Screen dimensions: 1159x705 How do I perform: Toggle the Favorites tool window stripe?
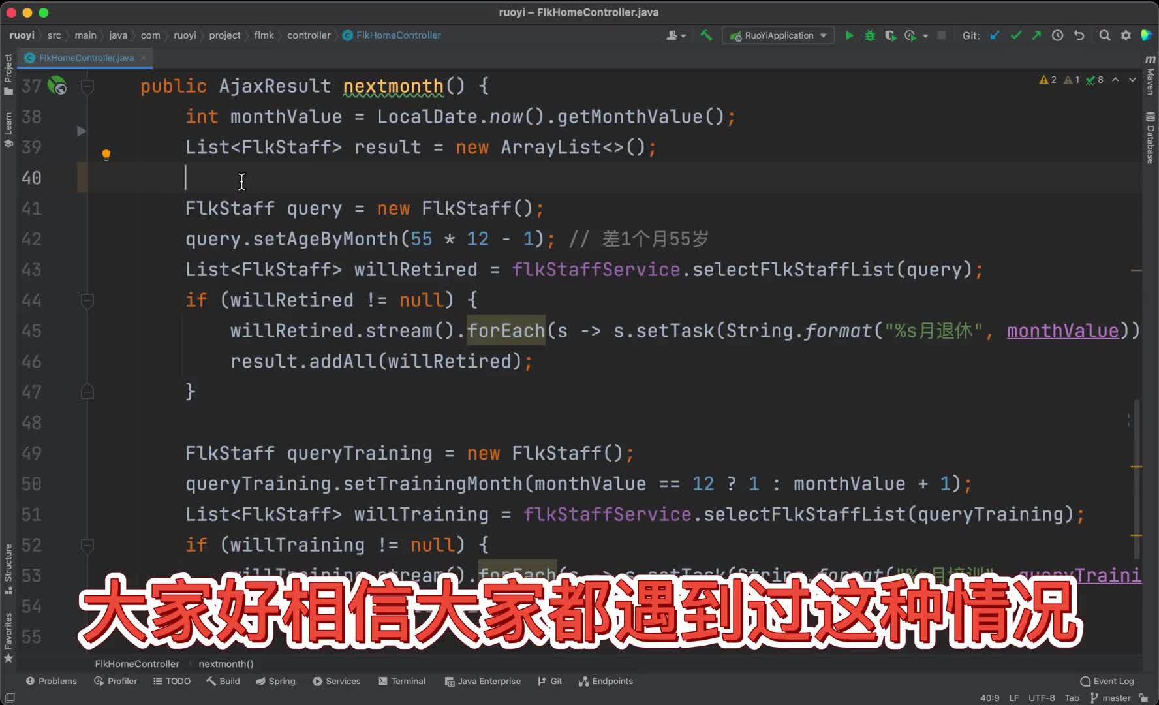pyautogui.click(x=8, y=638)
